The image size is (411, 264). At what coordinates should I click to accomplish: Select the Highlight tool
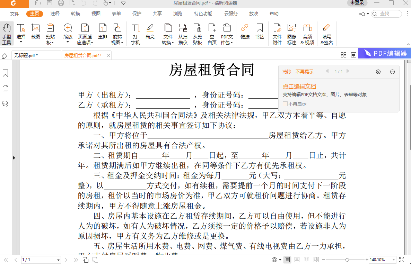[x=150, y=33]
